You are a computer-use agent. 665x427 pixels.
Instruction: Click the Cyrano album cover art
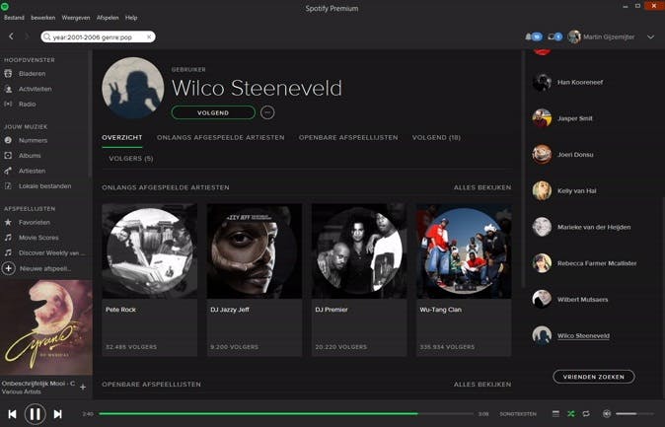[x=45, y=327]
